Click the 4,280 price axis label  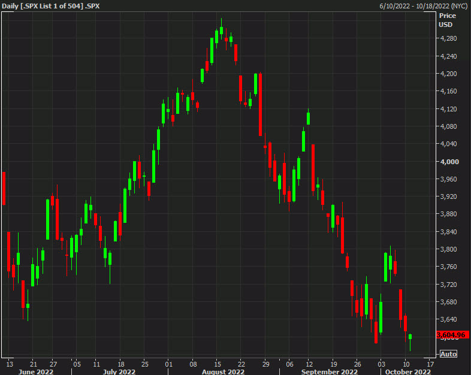[448, 38]
